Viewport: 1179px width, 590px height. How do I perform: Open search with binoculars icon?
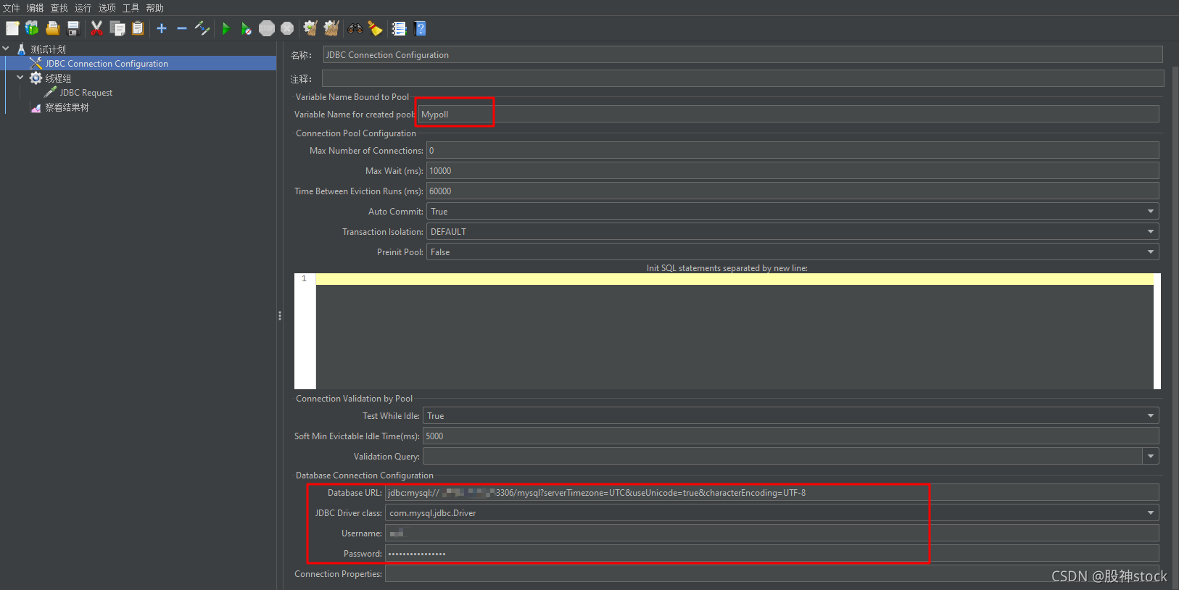[355, 28]
